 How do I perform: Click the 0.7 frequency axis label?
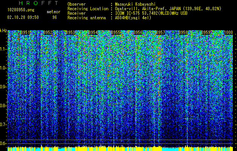(3, 125)
